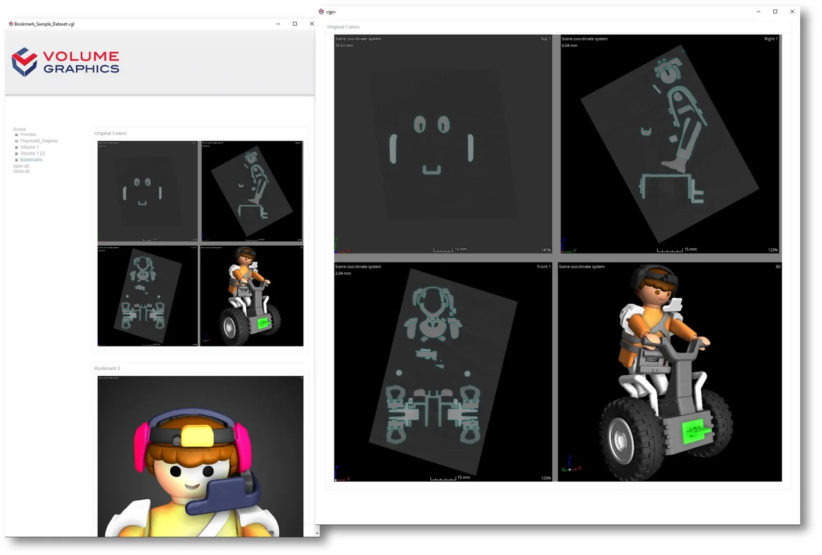Click the report window's vertical scrollbar down arrow

pyautogui.click(x=317, y=533)
